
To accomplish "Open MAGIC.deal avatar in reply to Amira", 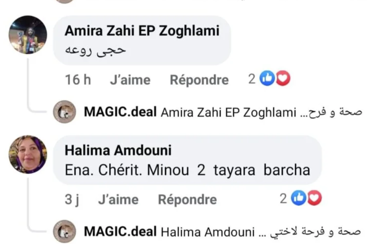I will coord(64,112).
